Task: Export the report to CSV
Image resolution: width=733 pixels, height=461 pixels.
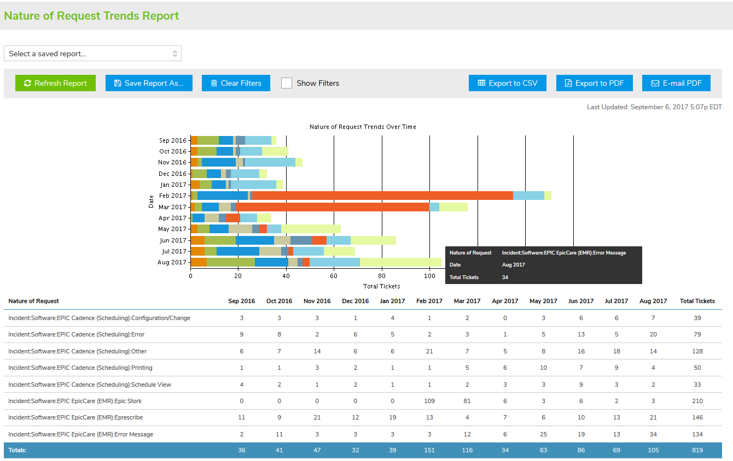Action: point(508,83)
